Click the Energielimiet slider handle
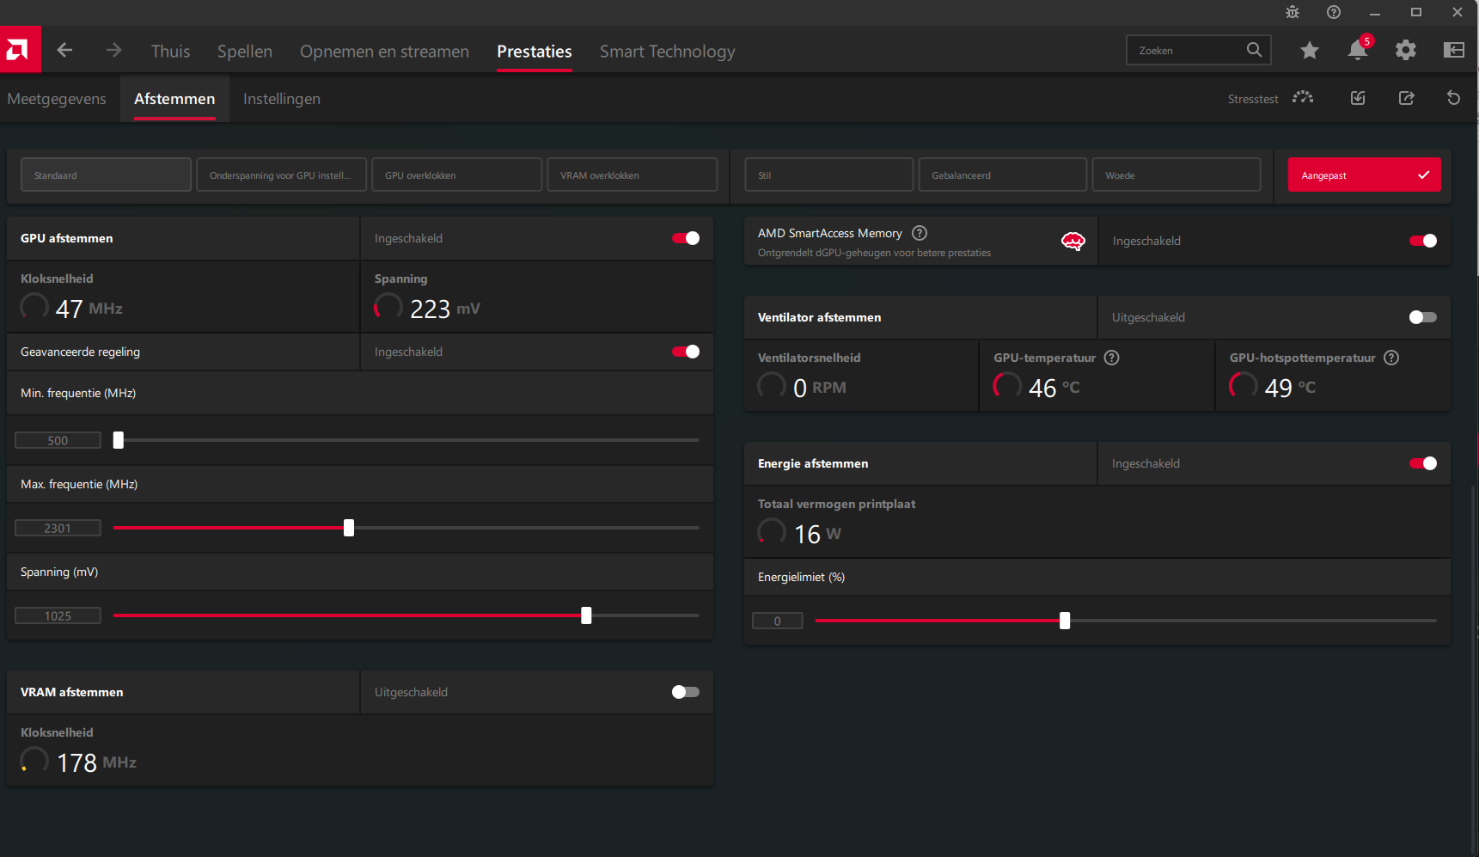This screenshot has width=1479, height=857. tap(1065, 621)
